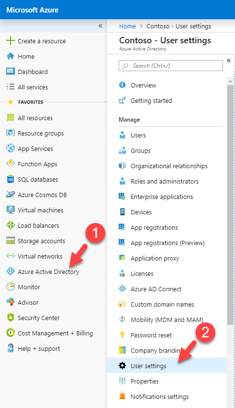The height and width of the screenshot is (408, 235).
Task: Click the SQL databases icon
Action: pos(11,179)
